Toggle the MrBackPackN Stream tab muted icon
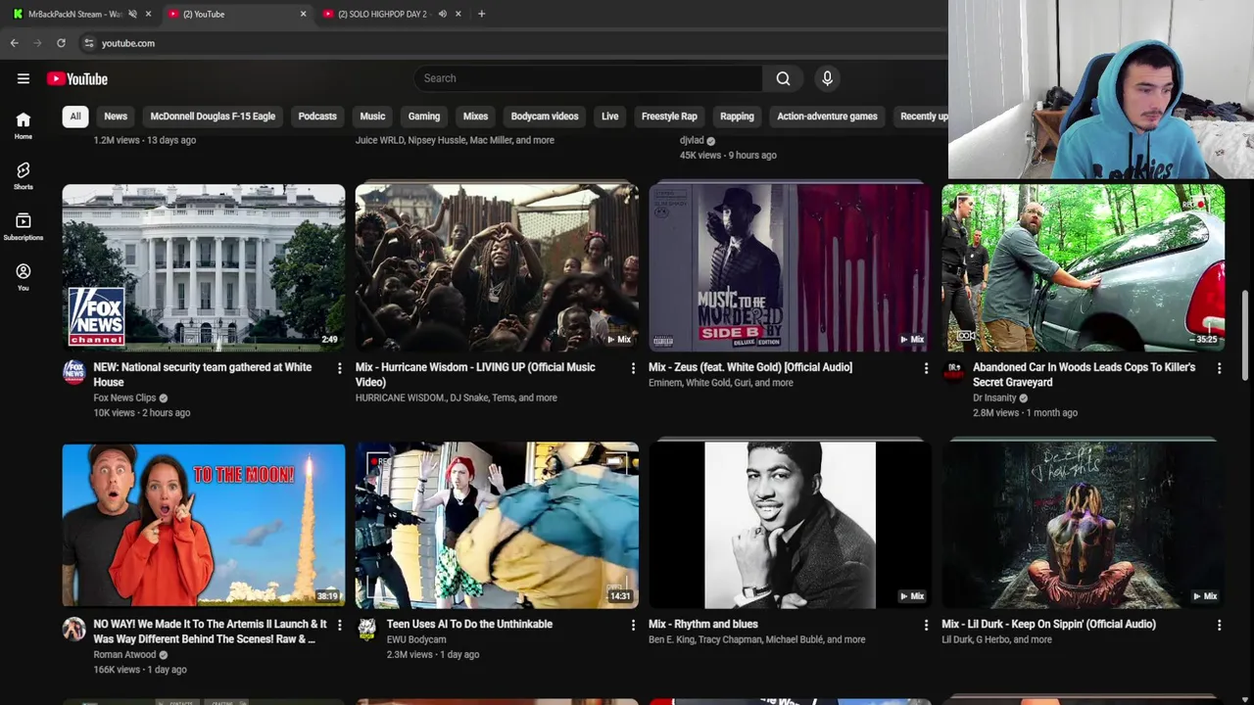The width and height of the screenshot is (1254, 705). (x=132, y=14)
